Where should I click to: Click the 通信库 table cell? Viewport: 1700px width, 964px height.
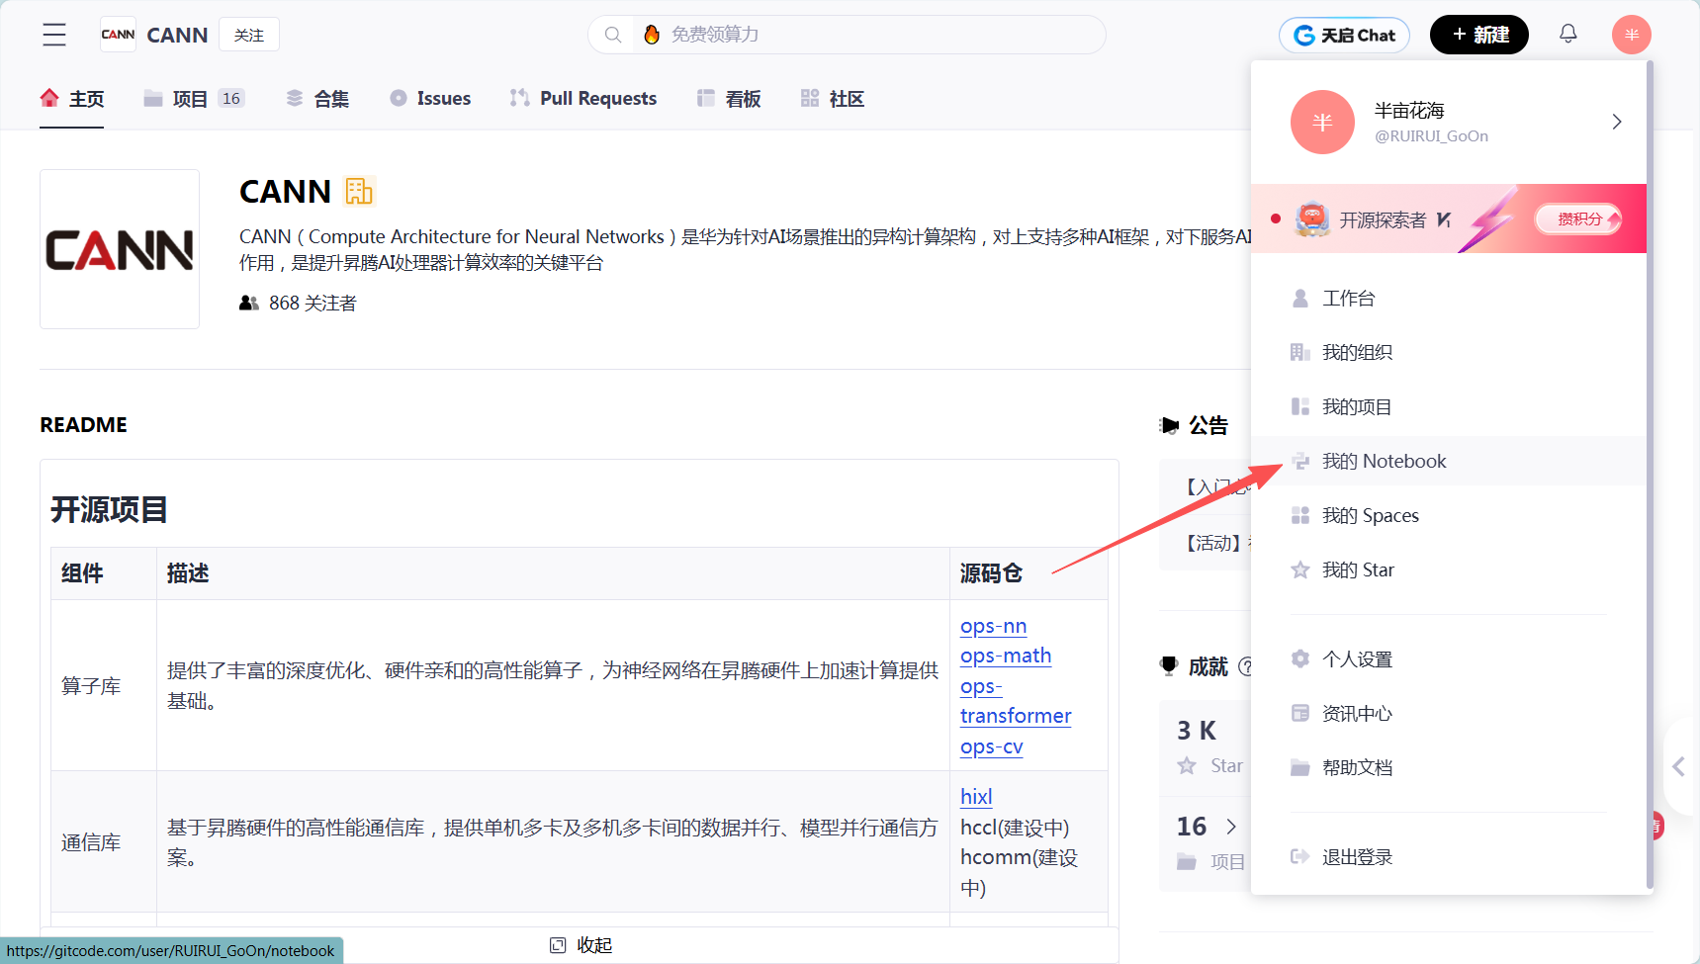click(103, 841)
